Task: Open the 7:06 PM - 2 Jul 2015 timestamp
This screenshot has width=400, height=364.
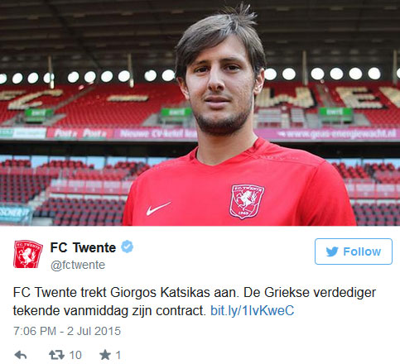Action: pyautogui.click(x=67, y=331)
